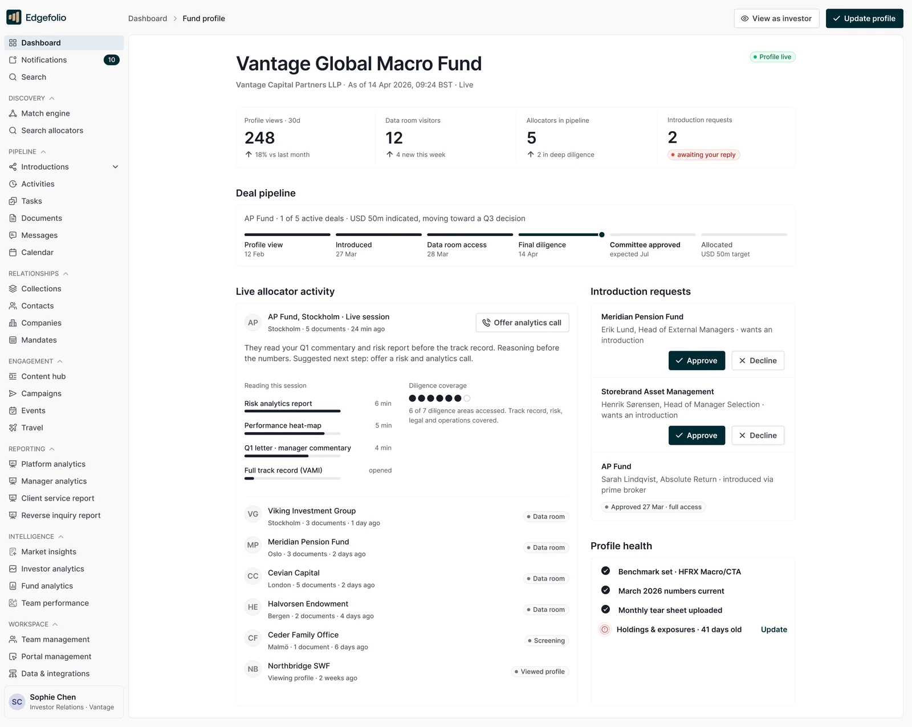
Task: Click the Search magnifier icon in sidebar
Action: (13, 77)
